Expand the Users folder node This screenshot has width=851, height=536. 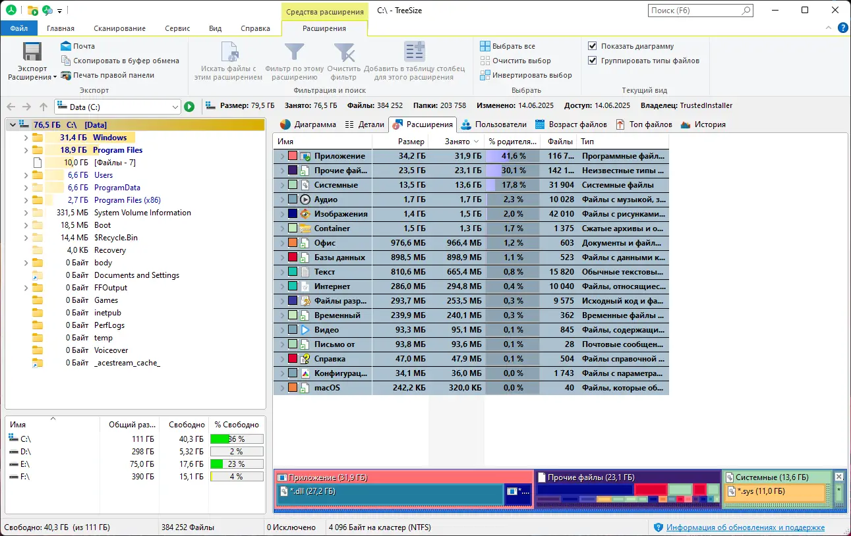click(26, 175)
